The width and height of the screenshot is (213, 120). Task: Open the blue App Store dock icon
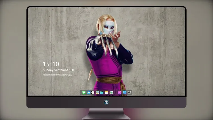tap(125, 92)
